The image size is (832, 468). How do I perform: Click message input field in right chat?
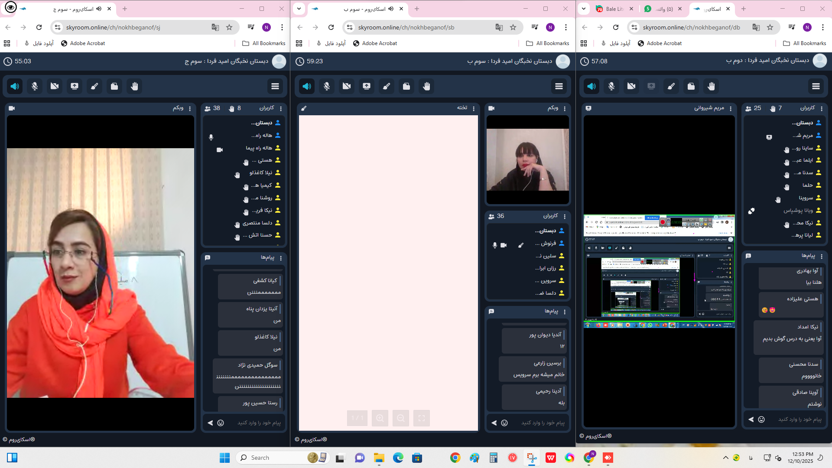(799, 419)
